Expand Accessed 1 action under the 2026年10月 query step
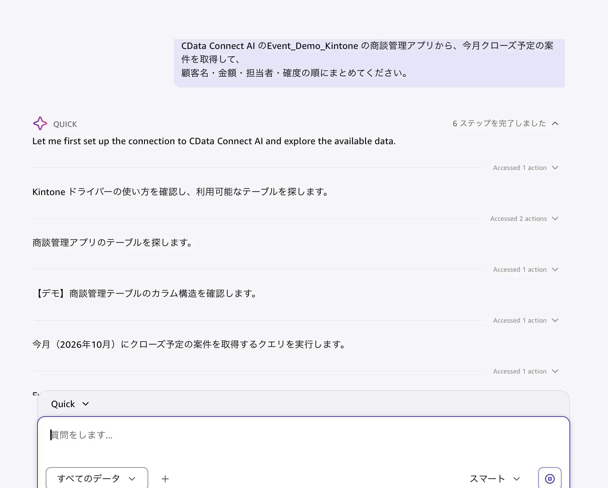This screenshot has height=488, width=608. pyautogui.click(x=525, y=371)
